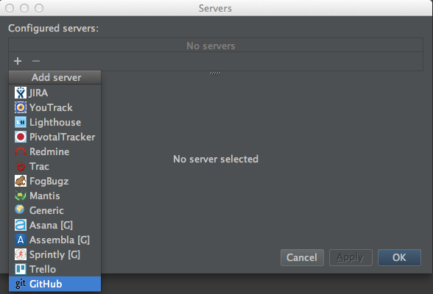Click the plus button to add server
Screen dimensions: 433x294
tap(18, 61)
